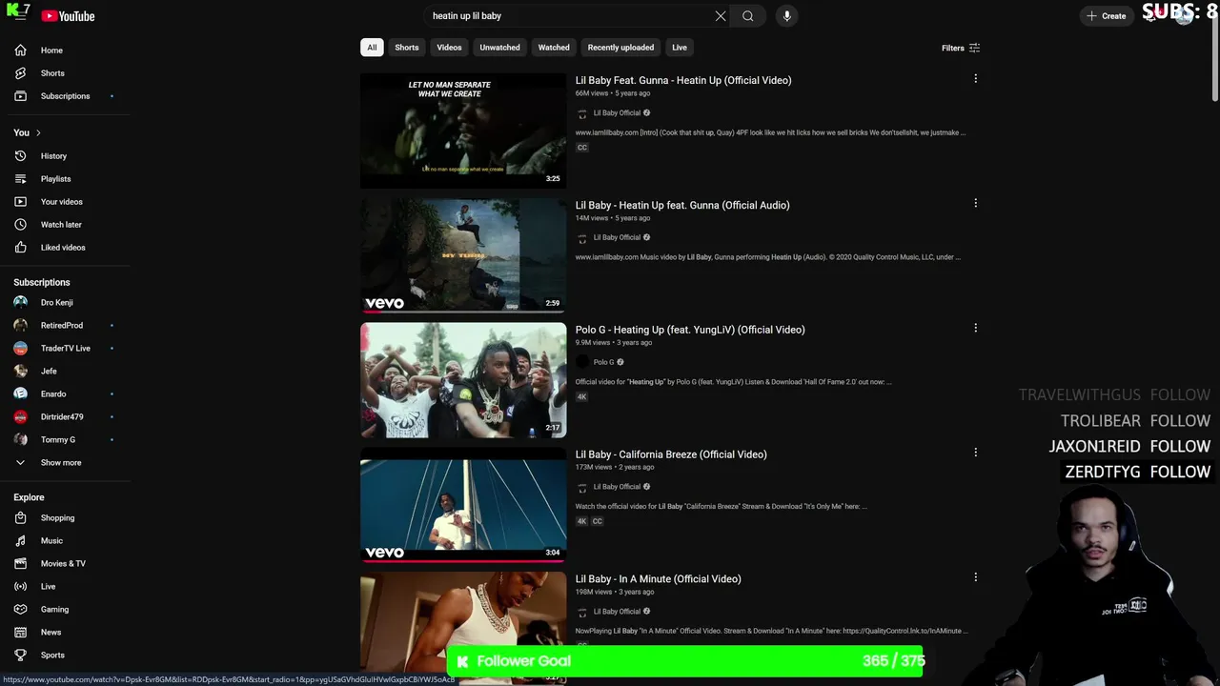The image size is (1220, 686).
Task: Select the Recently uploaded filter chip
Action: 620,48
